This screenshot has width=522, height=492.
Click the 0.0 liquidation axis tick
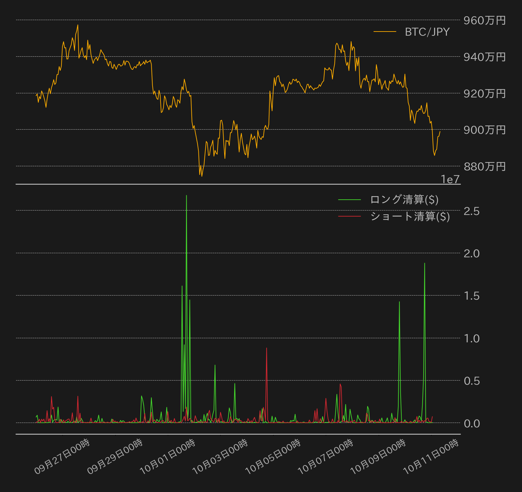click(471, 424)
